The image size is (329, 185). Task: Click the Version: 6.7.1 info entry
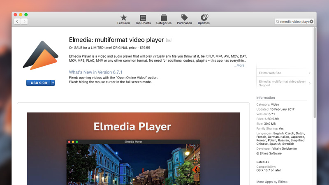coord(265,114)
